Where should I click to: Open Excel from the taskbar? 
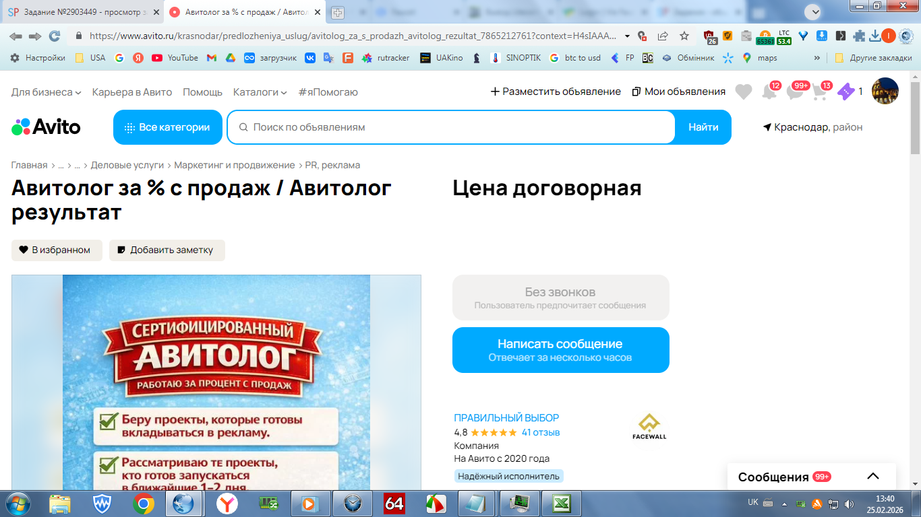click(x=562, y=504)
